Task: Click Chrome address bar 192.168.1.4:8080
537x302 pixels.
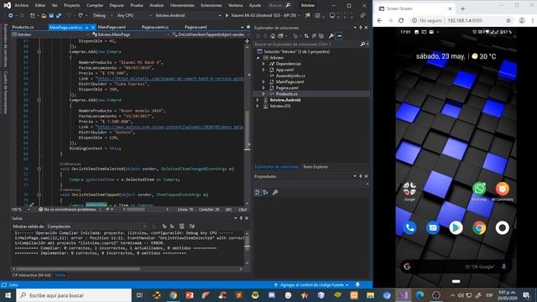Action: (465, 20)
